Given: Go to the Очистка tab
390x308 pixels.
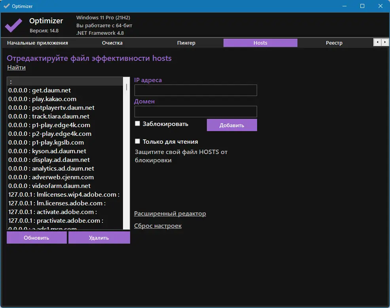Looking at the screenshot, I should pos(112,43).
